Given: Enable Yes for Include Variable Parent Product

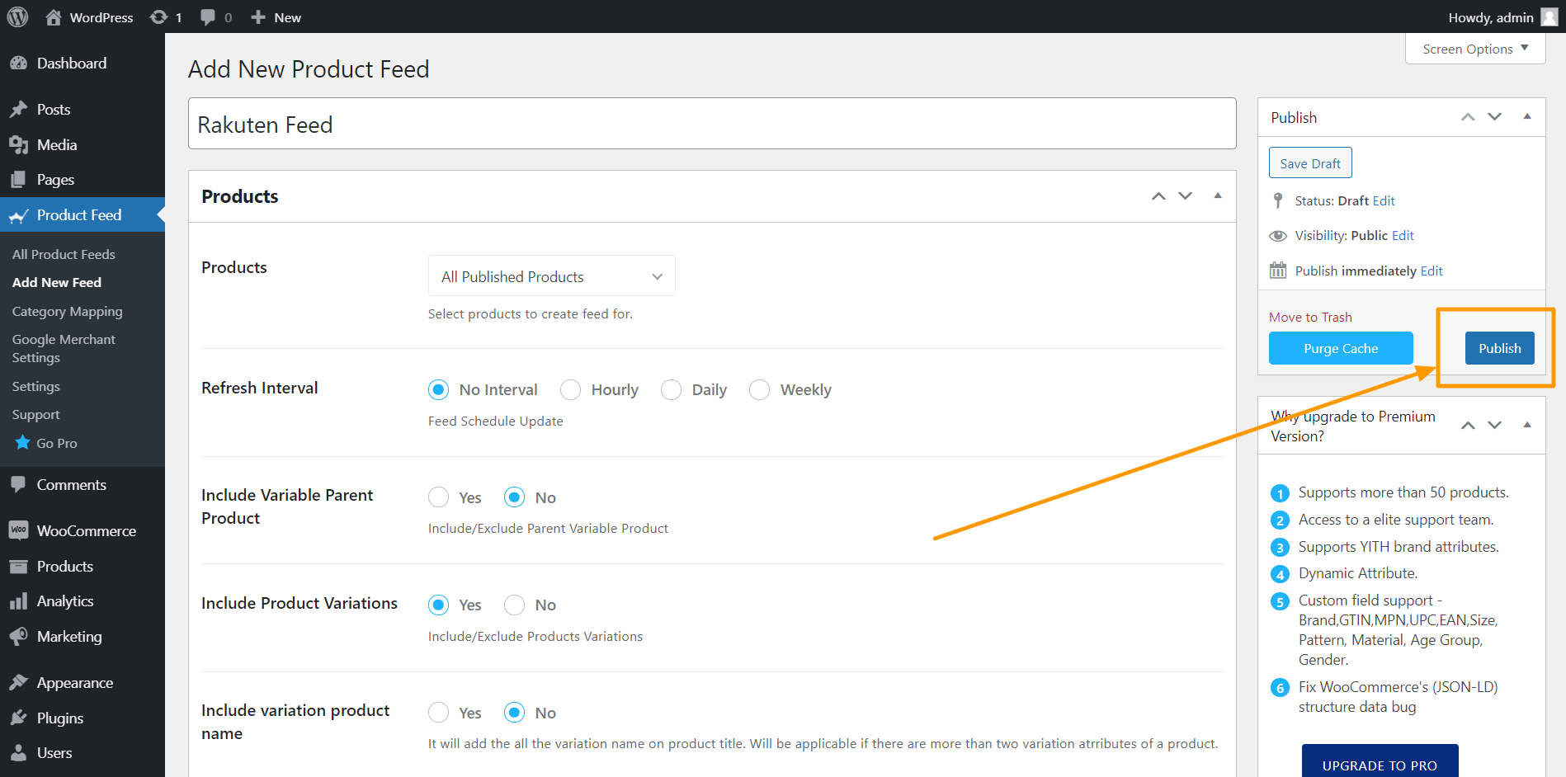Looking at the screenshot, I should pos(438,497).
